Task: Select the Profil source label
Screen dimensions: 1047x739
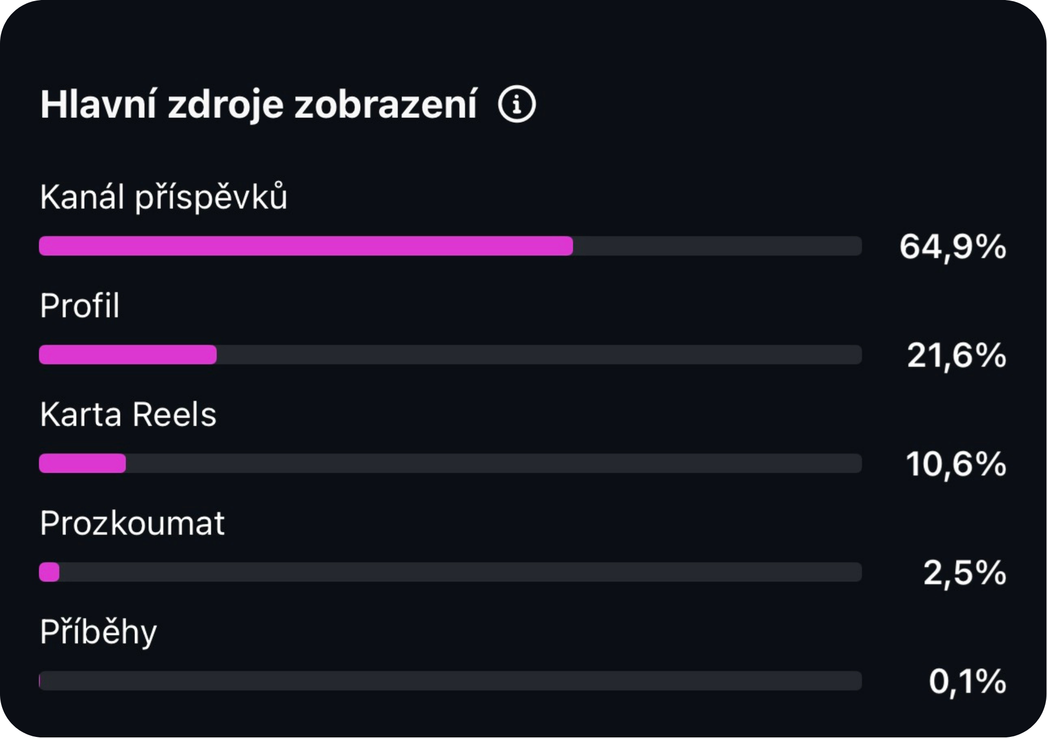Action: 80,306
